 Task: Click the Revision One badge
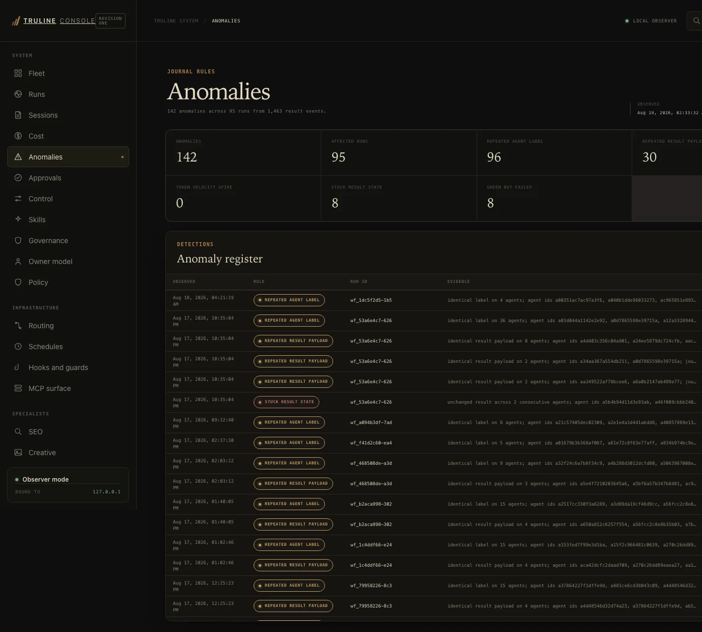click(x=110, y=21)
